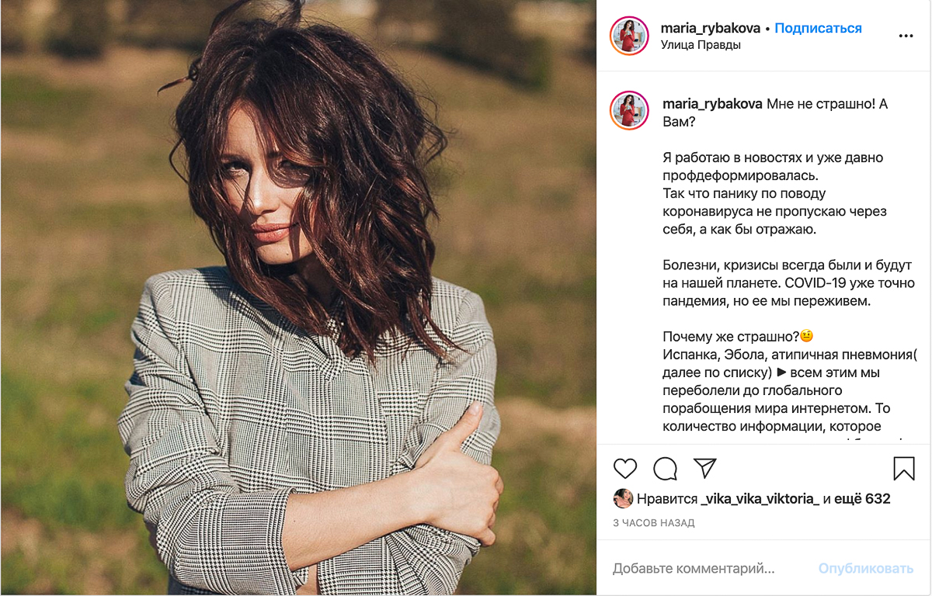Follow the account with the Подписаться button
The image size is (932, 596).
[818, 28]
